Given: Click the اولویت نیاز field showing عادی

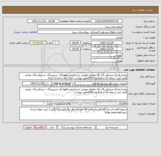Looking at the screenshot, I should pos(106,37).
